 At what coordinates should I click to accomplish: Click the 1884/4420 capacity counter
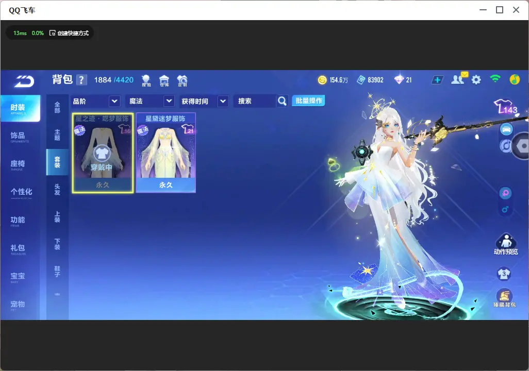114,80
